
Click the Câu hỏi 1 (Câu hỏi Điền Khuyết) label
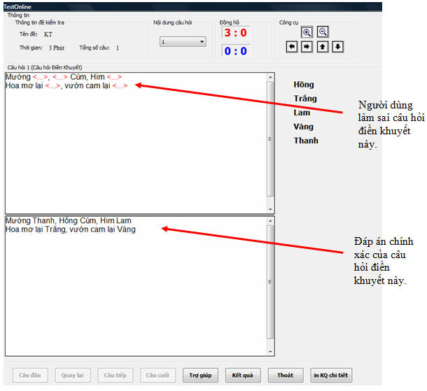pyautogui.click(x=45, y=67)
